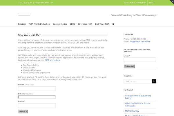174x116 pixels.
Task: Click the Search Site text box
Action: point(137,81)
